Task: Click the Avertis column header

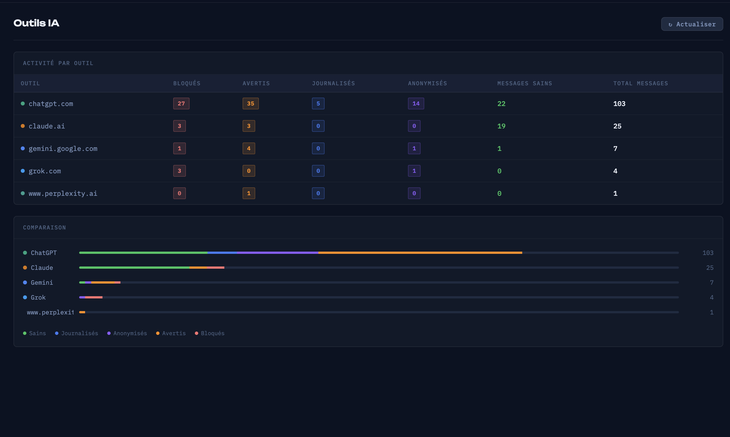Action: [x=256, y=83]
